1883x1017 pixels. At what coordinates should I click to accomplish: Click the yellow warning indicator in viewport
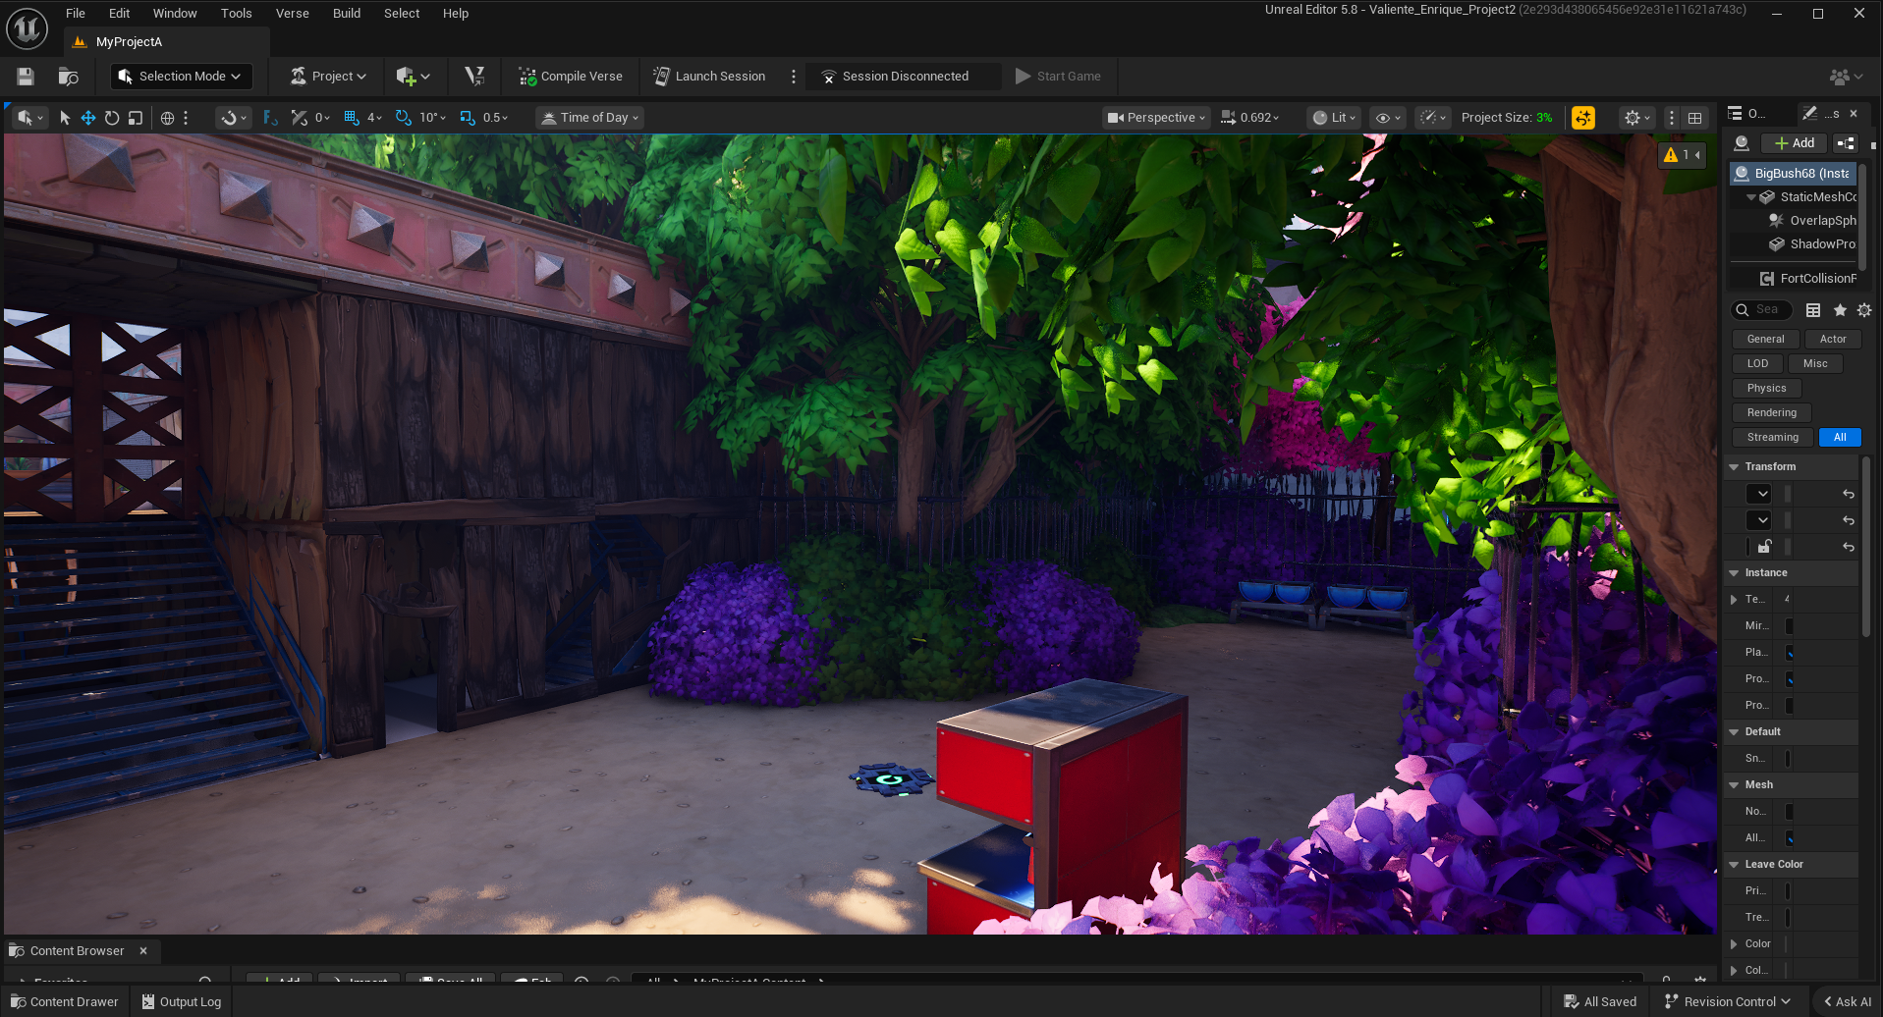(x=1682, y=155)
